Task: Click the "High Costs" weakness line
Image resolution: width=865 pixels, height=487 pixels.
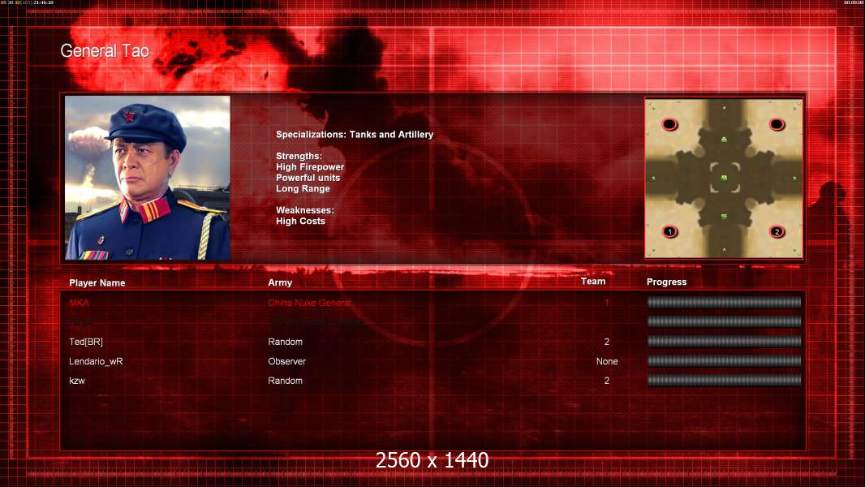Action: tap(301, 221)
